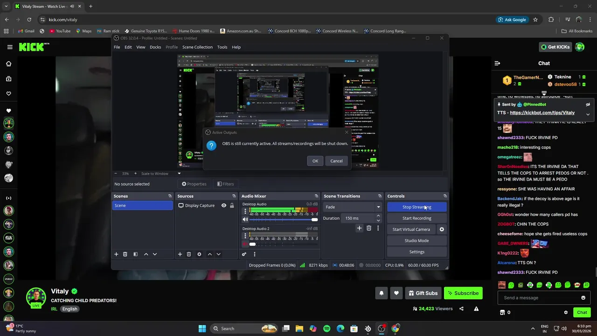The image size is (597, 336).
Task: Add a scene transition with plus icon
Action: pos(359,228)
